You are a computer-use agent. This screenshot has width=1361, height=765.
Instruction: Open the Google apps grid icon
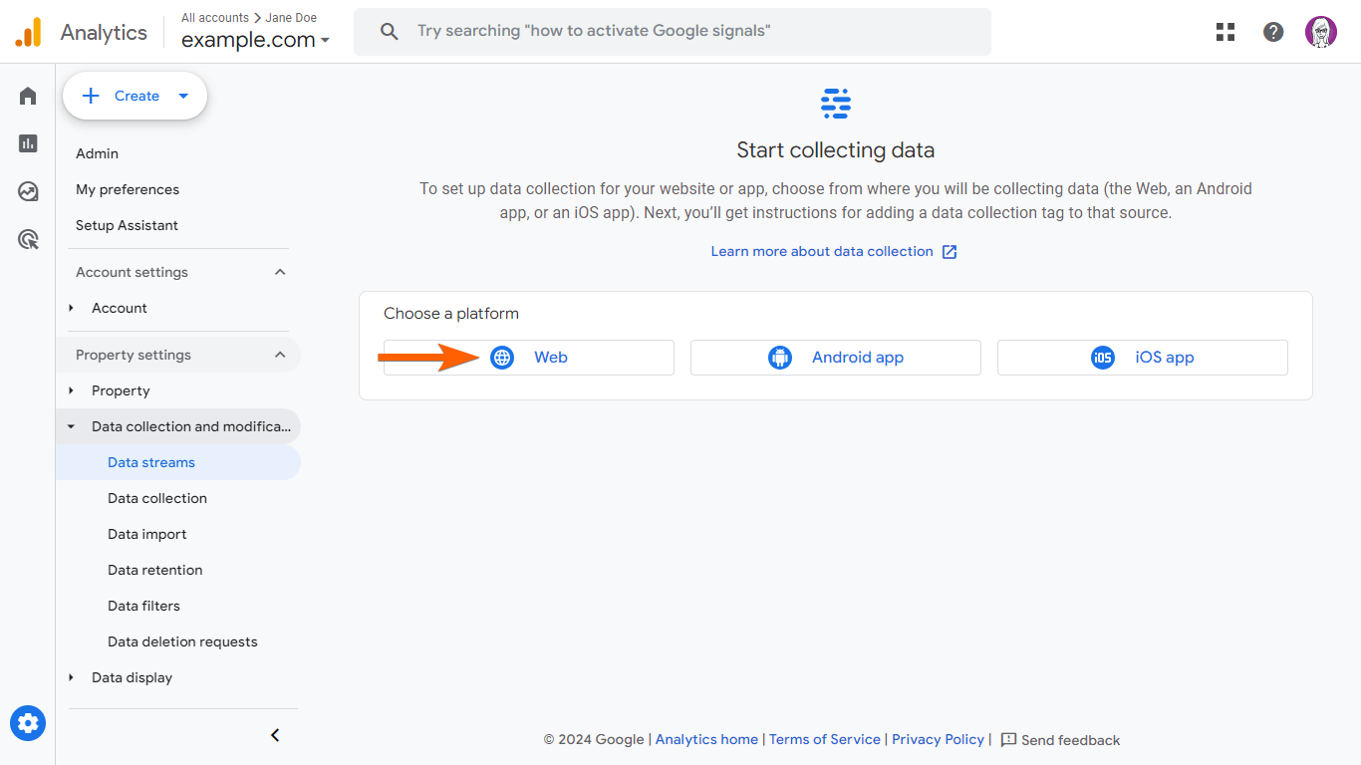[1225, 32]
